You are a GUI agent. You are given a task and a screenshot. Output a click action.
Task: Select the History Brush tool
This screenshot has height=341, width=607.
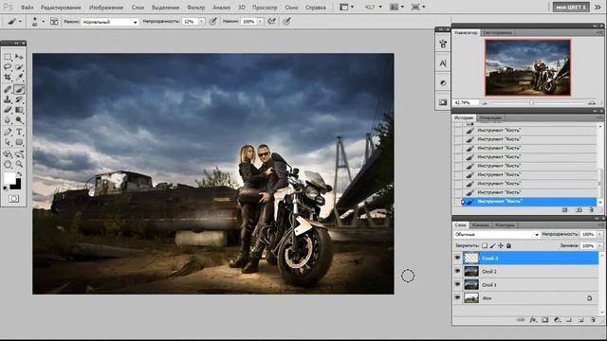[x=19, y=99]
